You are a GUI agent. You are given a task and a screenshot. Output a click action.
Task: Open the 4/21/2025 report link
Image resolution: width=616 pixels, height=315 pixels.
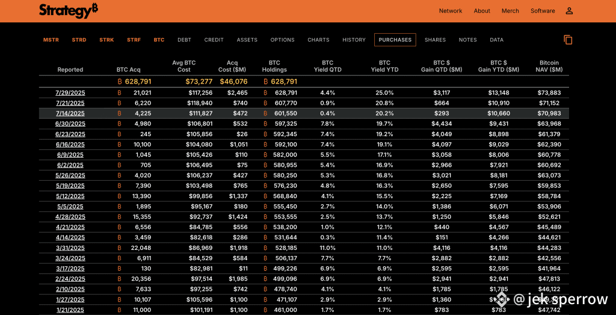click(x=70, y=227)
